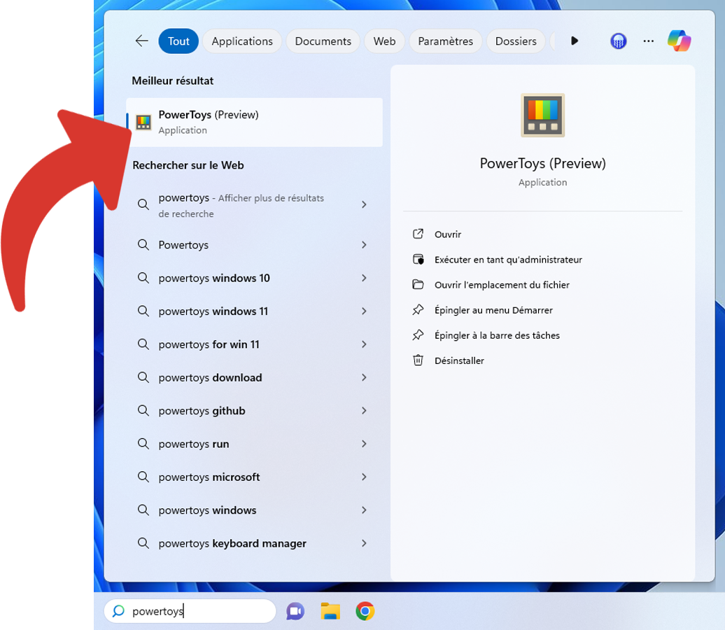Expand chevron for 'powertoys keyboard manager'
This screenshot has height=630, width=725.
pos(365,543)
